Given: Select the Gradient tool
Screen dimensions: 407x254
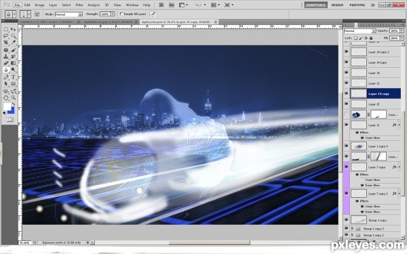Looking at the screenshot, I should point(13,63).
